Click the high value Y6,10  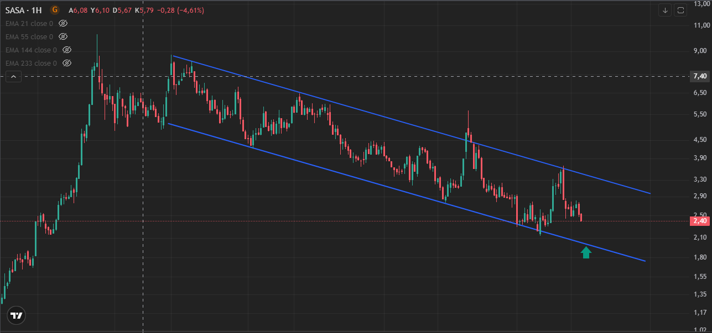(x=100, y=10)
